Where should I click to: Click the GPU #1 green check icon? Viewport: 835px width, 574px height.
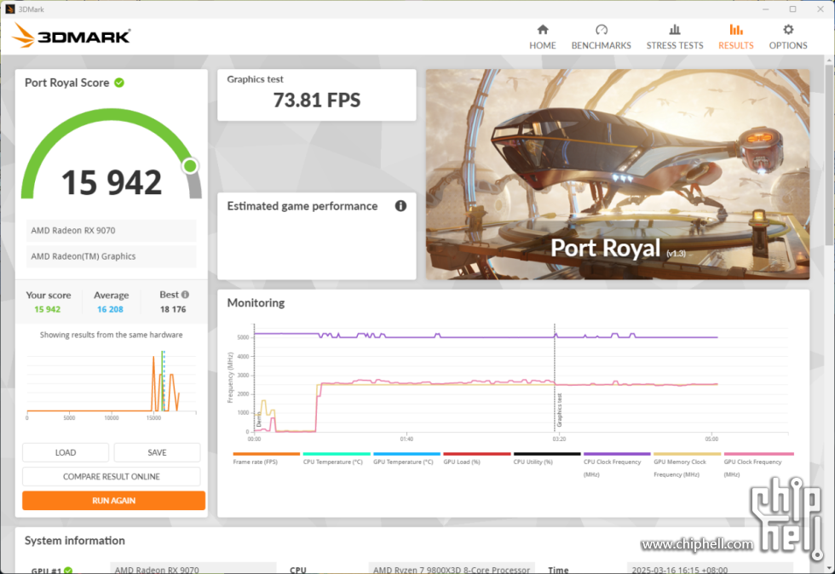[68, 570]
